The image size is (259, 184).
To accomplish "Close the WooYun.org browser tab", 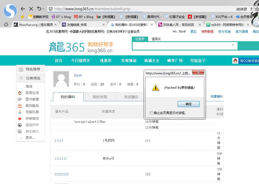I will coord(56,25).
